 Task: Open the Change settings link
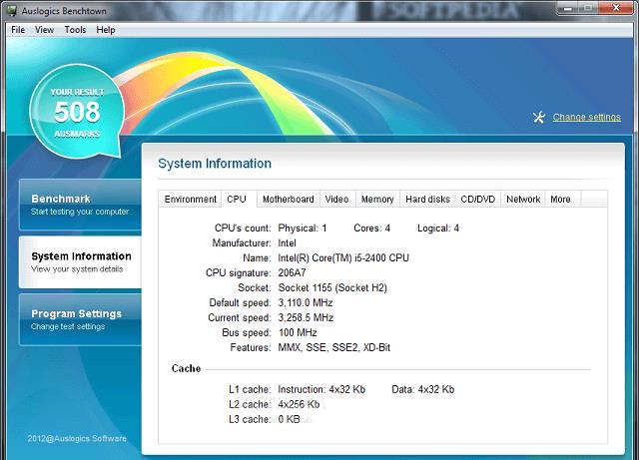point(586,117)
